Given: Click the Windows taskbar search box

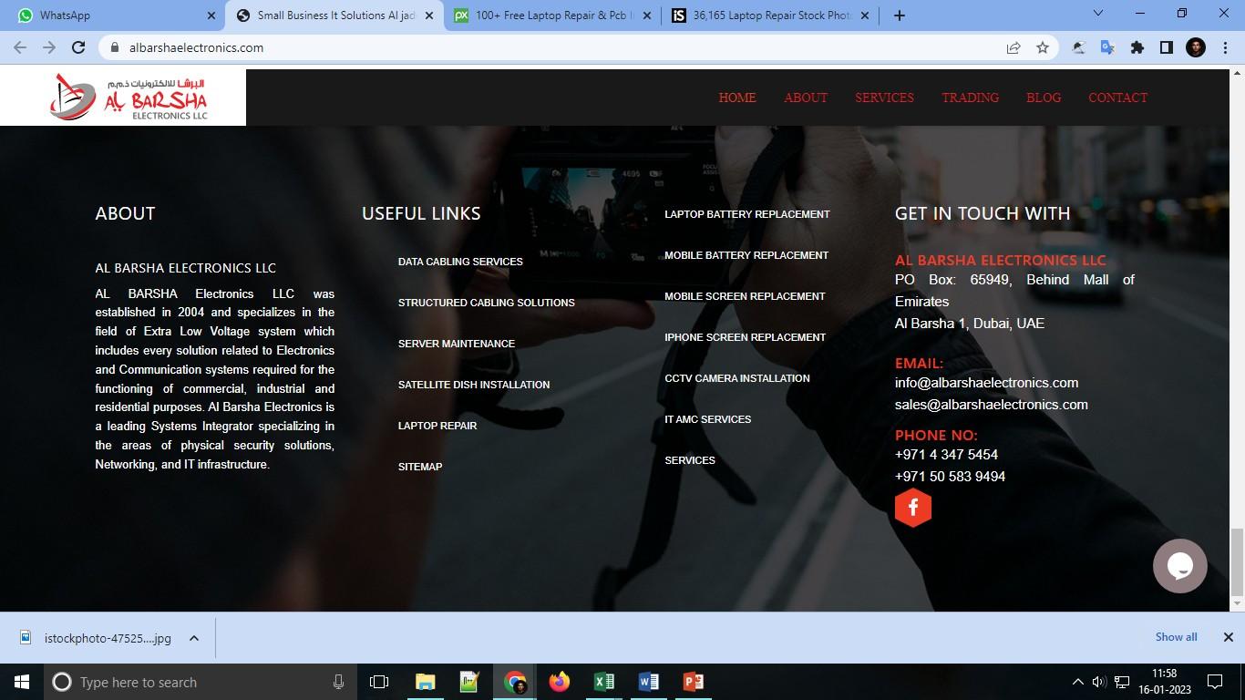Looking at the screenshot, I should pyautogui.click(x=200, y=682).
